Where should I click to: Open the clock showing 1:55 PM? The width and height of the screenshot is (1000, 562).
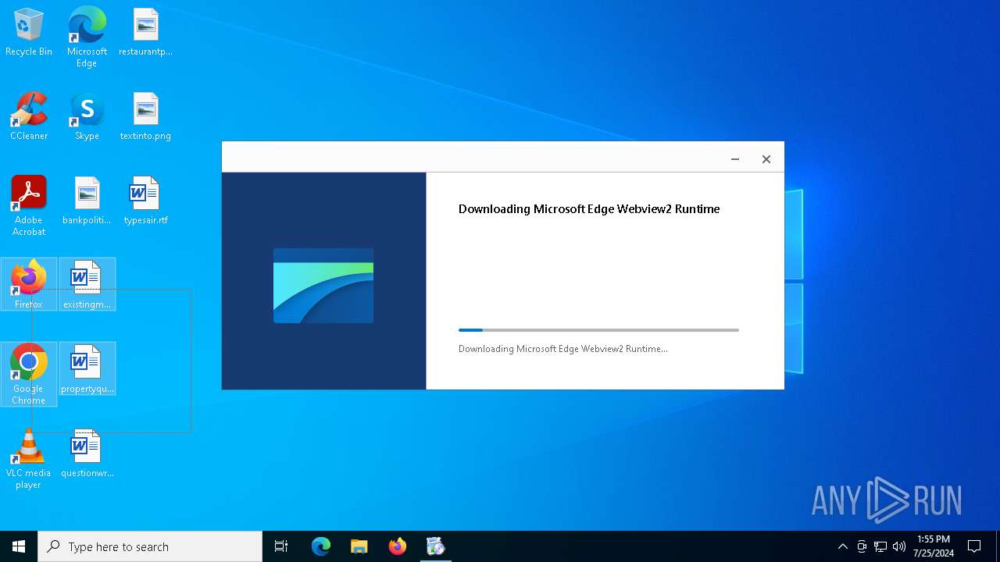934,546
